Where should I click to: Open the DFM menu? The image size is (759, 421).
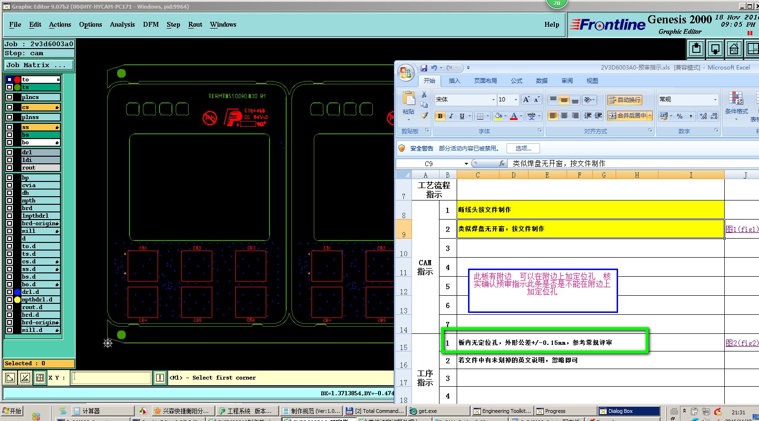coord(150,25)
